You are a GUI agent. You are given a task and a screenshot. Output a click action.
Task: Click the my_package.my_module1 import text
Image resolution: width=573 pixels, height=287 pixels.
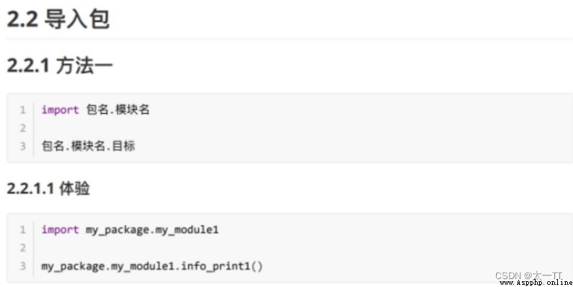[x=152, y=229]
